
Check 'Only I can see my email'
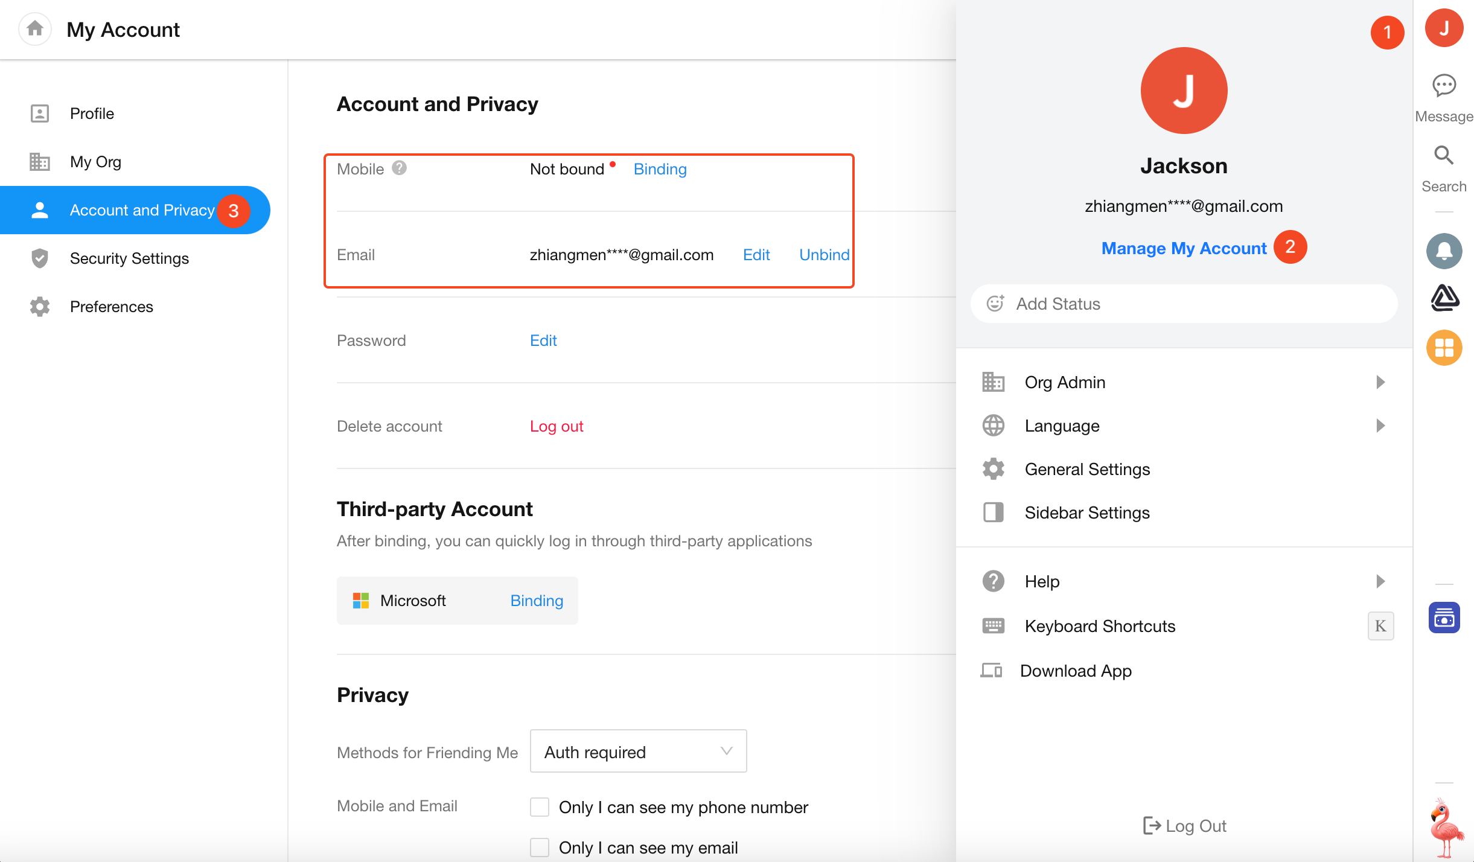540,848
